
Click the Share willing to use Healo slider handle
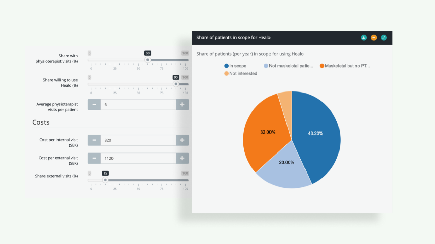[x=176, y=84]
